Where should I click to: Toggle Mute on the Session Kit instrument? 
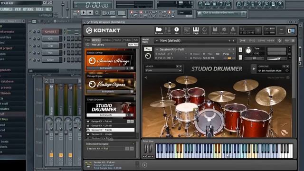pyautogui.click(x=240, y=57)
